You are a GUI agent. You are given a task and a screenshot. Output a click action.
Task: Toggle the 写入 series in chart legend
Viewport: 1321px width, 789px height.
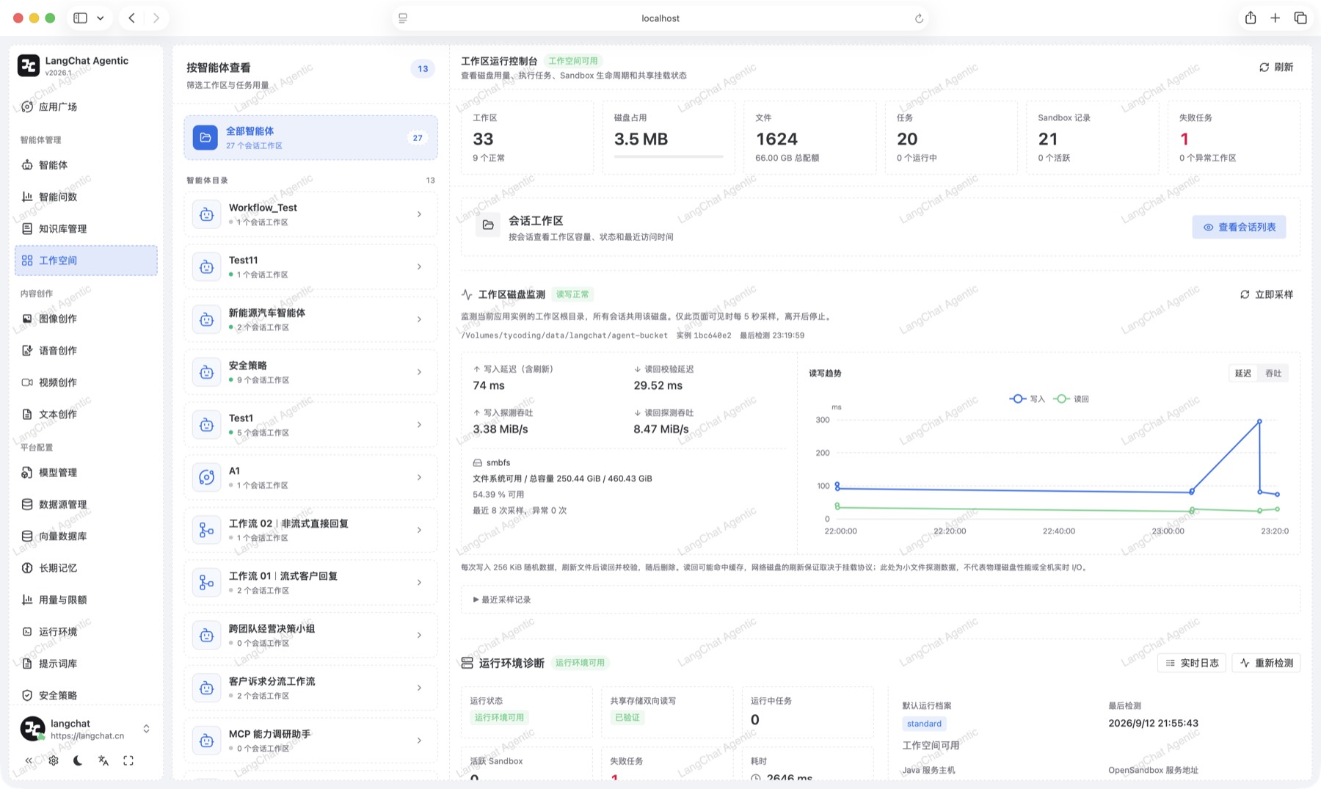(x=1027, y=399)
